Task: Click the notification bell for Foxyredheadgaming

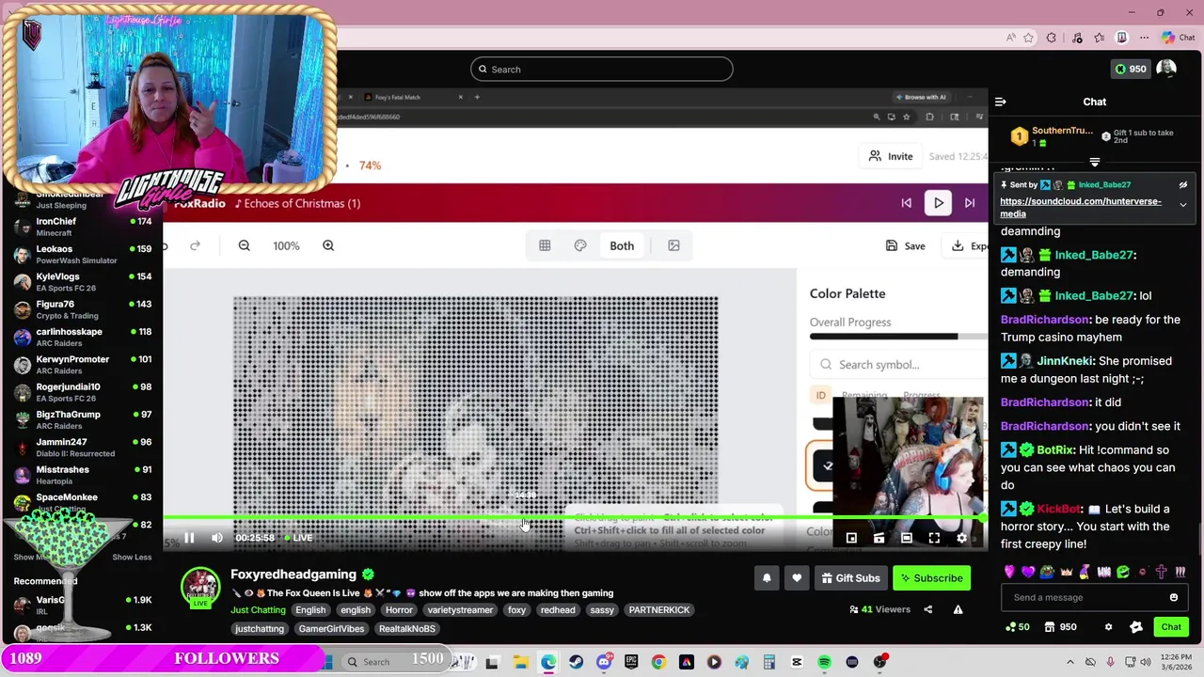Action: (767, 578)
